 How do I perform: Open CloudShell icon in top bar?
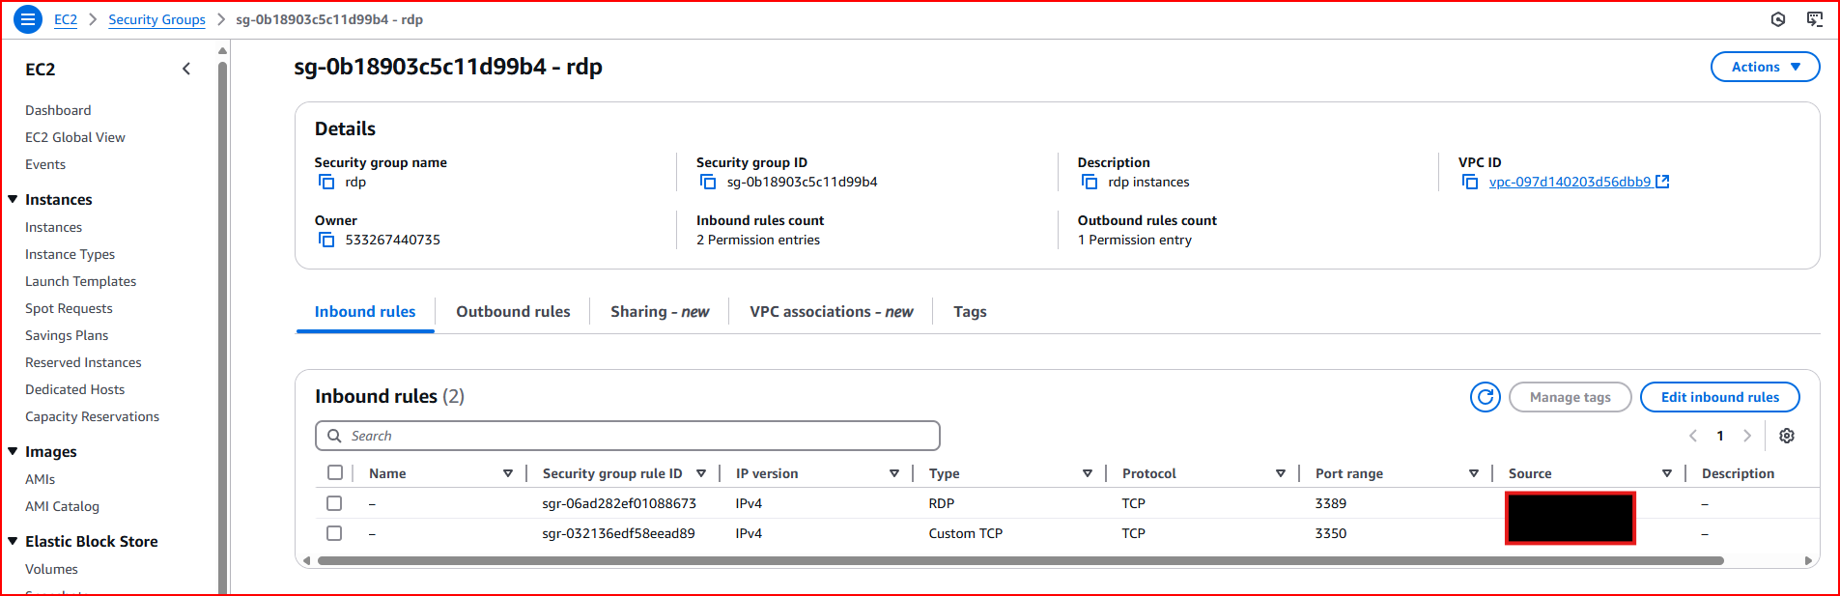coord(1815,19)
